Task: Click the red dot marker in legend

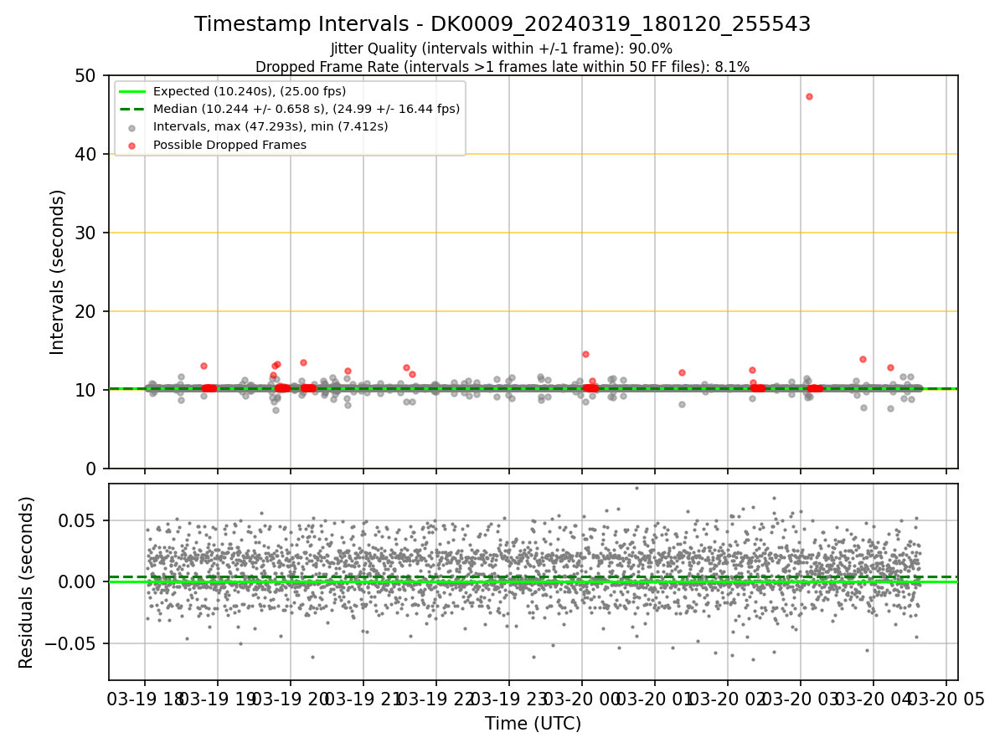Action: [132, 145]
